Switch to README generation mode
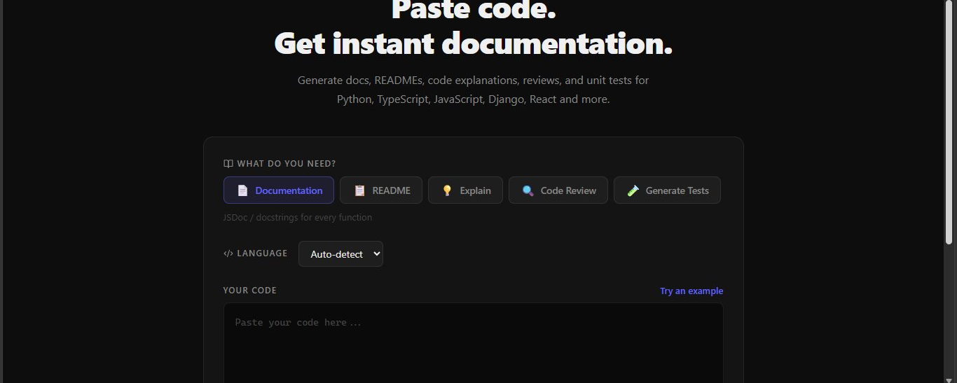Screen dimensions: 957x383 click(x=381, y=190)
